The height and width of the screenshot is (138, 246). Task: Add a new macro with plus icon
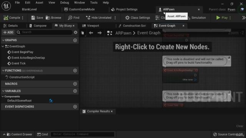coord(75,84)
